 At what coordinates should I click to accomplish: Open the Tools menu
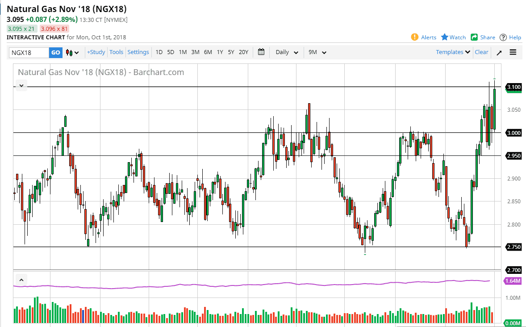[116, 52]
